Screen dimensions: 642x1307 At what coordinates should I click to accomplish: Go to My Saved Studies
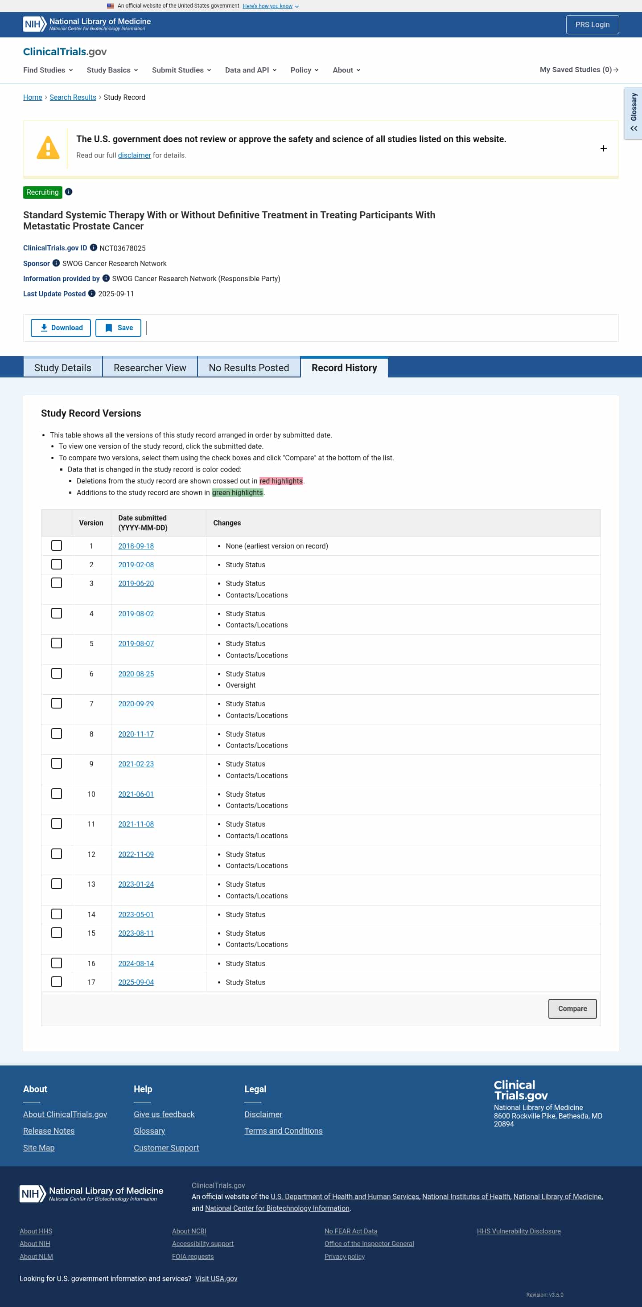pyautogui.click(x=579, y=70)
